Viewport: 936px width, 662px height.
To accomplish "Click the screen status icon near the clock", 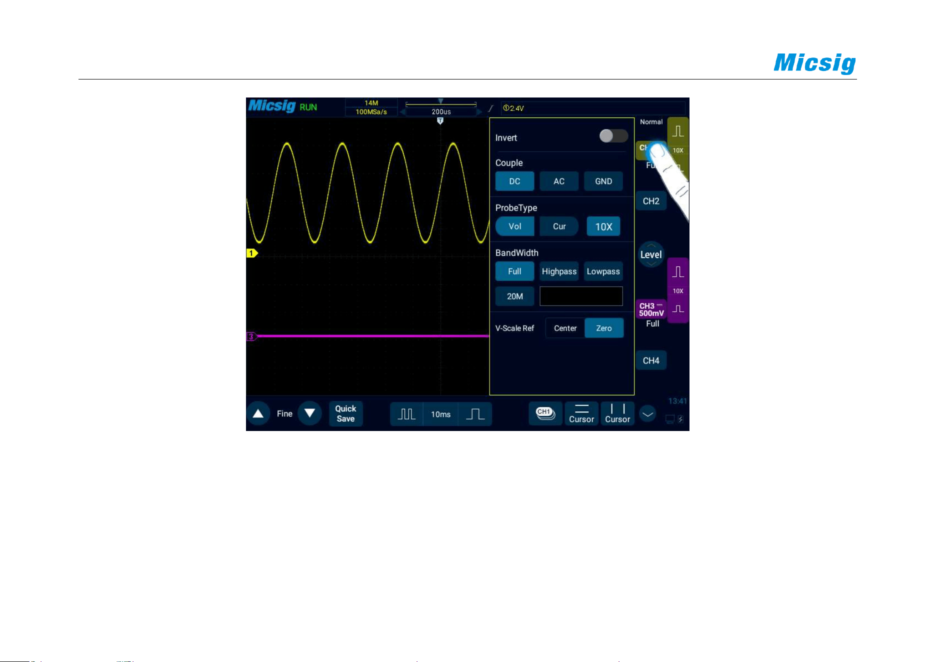I will click(x=670, y=419).
